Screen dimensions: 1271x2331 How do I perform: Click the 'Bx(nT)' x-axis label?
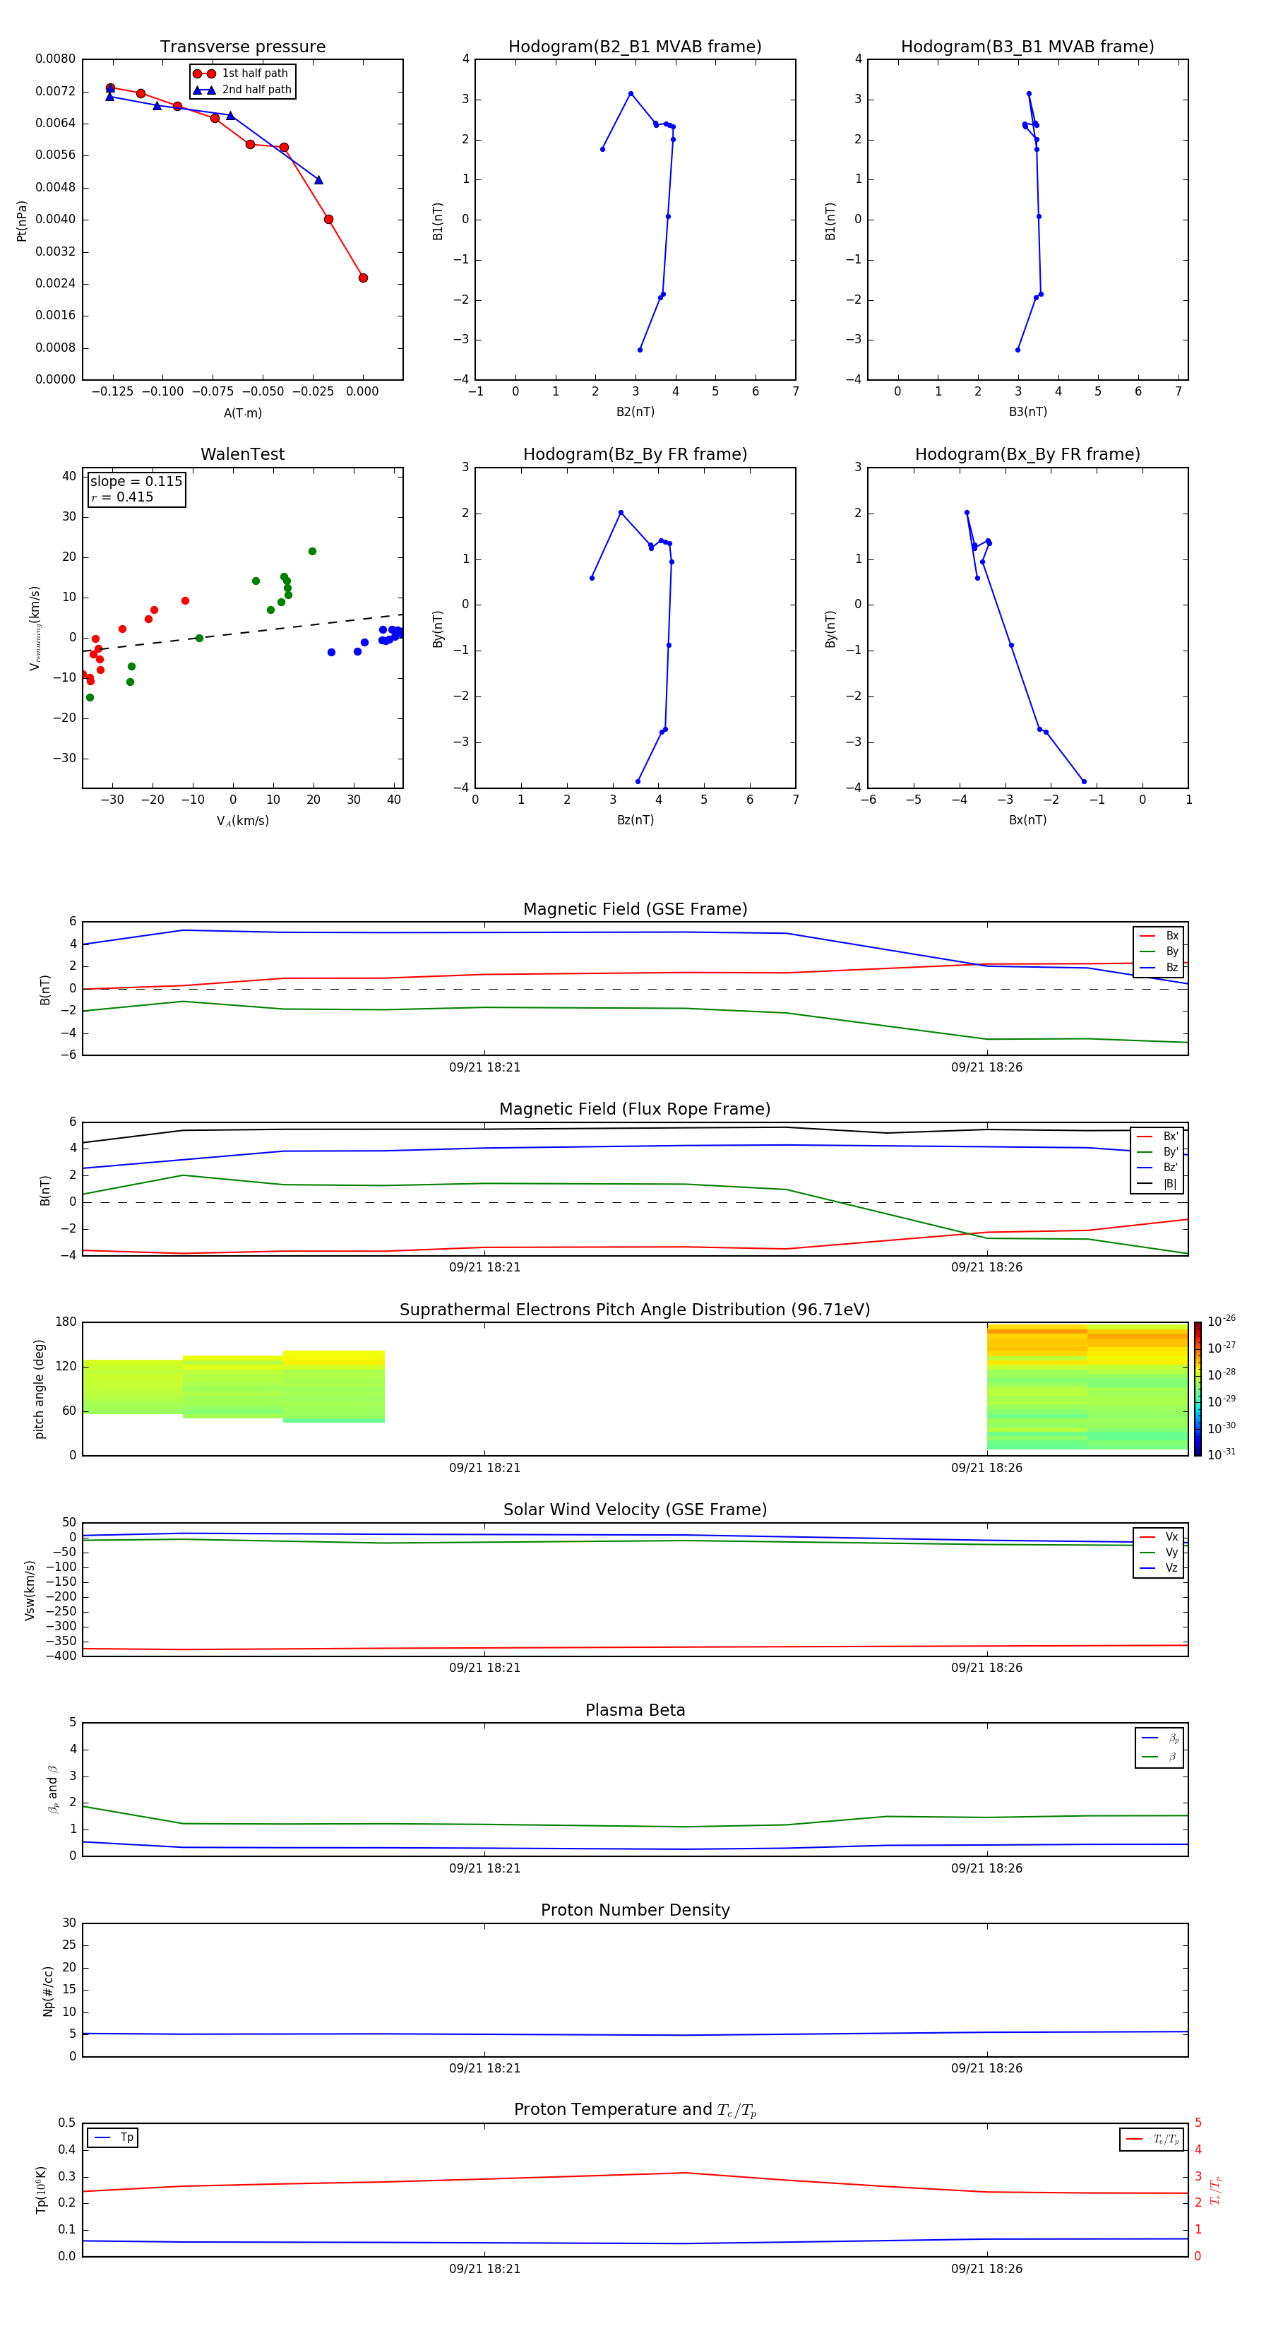(x=1027, y=820)
